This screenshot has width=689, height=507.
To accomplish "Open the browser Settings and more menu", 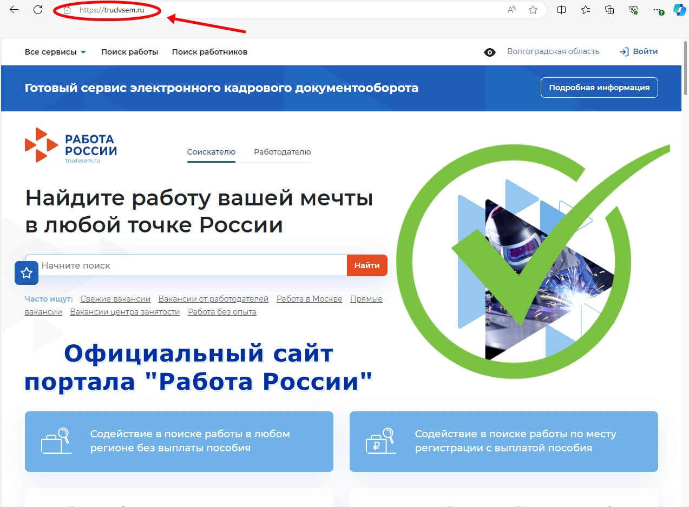I will pos(657,10).
